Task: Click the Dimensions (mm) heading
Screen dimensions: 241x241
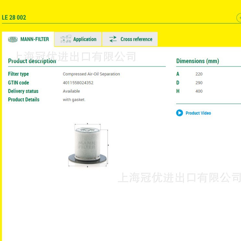Action: pyautogui.click(x=198, y=61)
